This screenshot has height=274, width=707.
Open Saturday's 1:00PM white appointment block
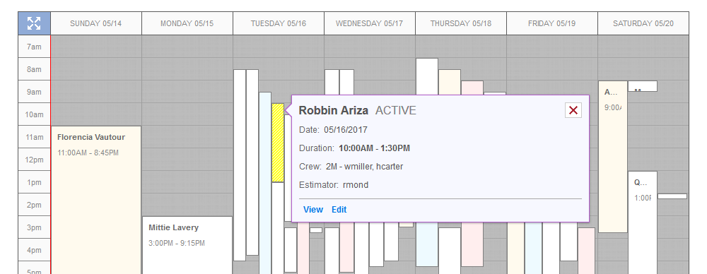point(643,222)
